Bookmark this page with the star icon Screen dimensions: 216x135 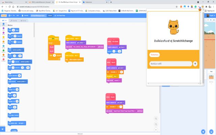(x=177, y=7)
